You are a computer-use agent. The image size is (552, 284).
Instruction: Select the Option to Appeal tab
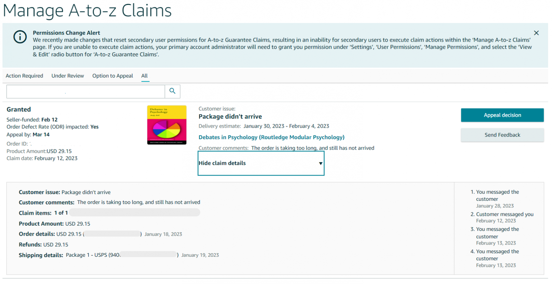[x=112, y=76]
